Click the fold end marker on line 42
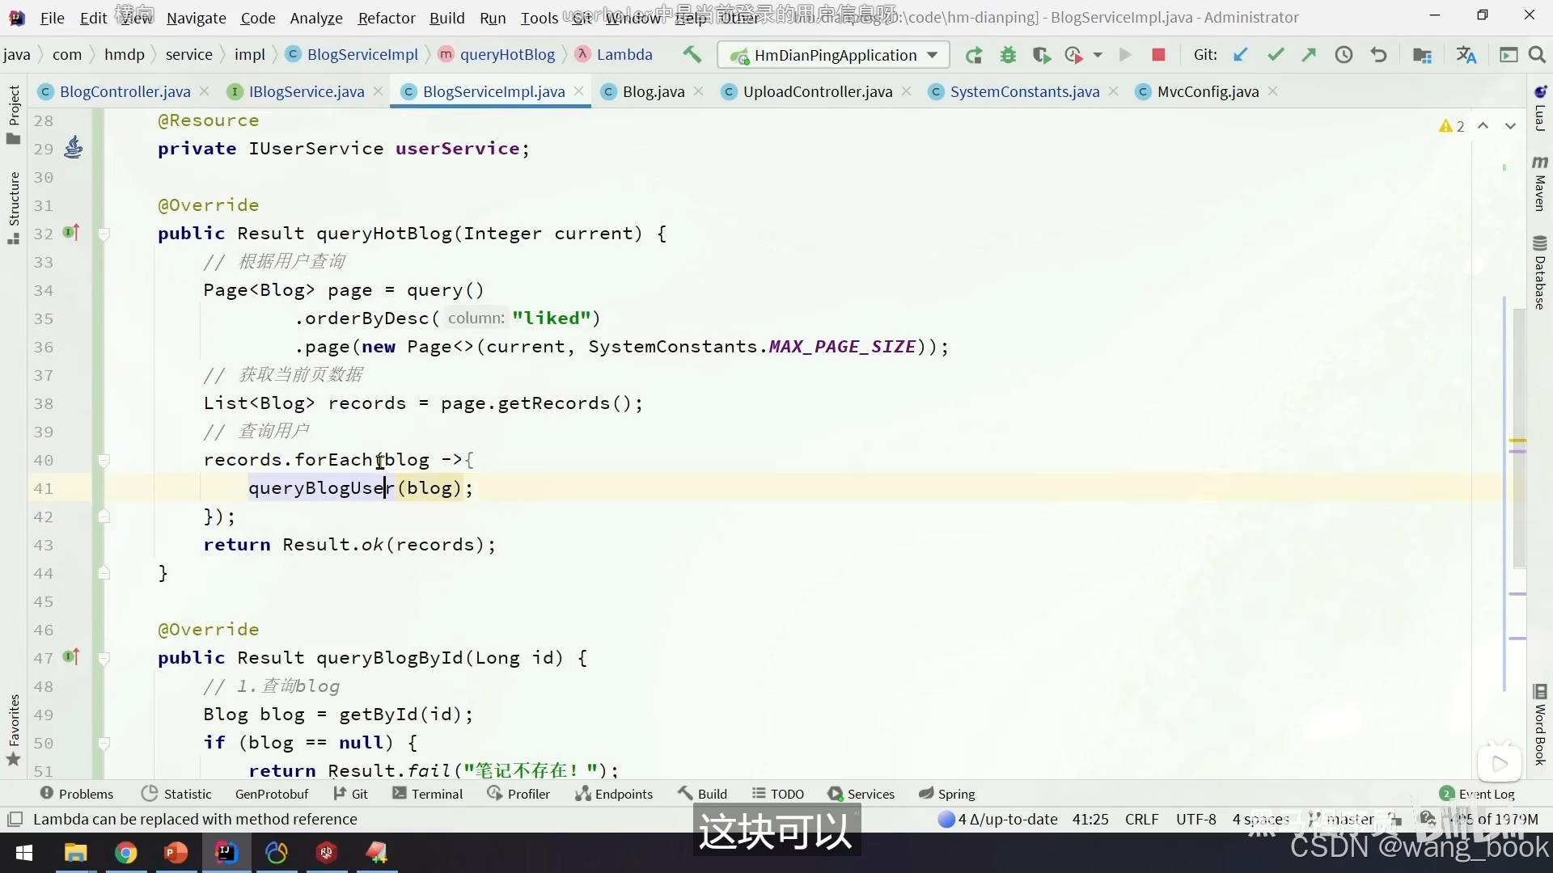 (104, 516)
